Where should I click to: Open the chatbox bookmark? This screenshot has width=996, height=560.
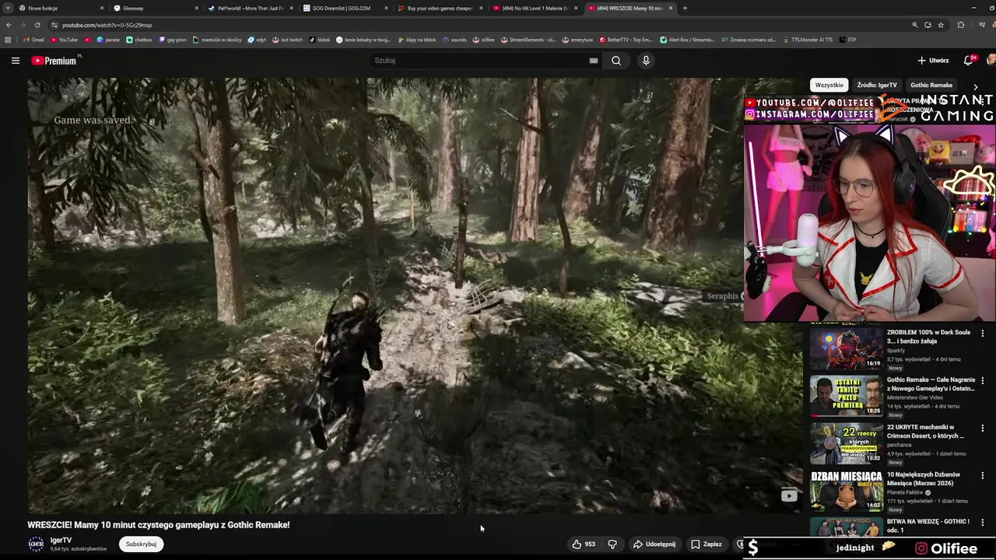pos(139,40)
